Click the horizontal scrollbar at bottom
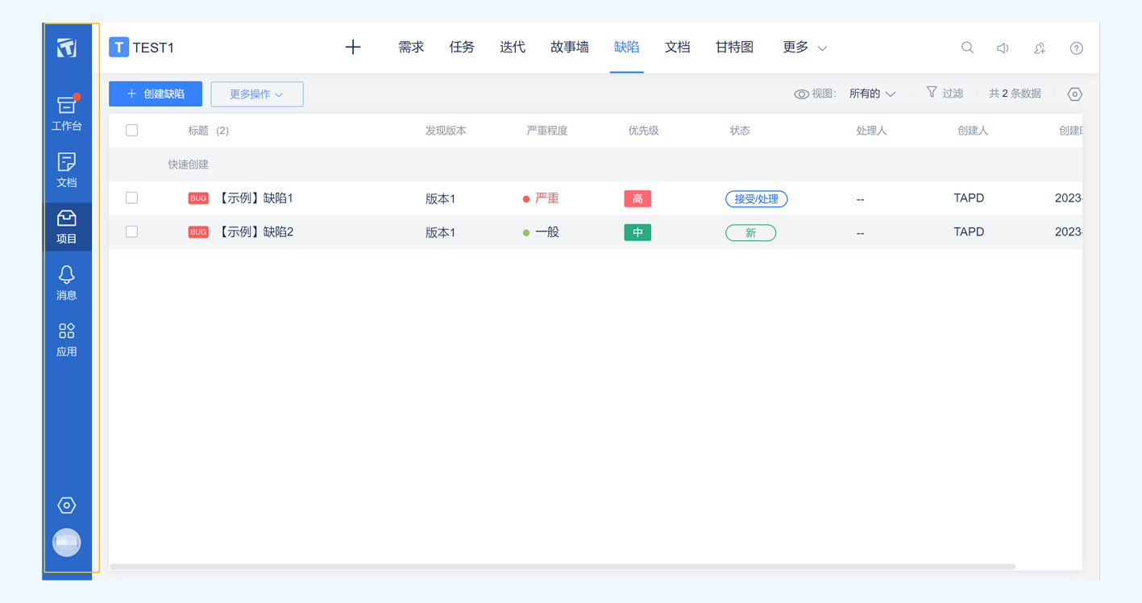This screenshot has height=603, width=1142. point(563,567)
